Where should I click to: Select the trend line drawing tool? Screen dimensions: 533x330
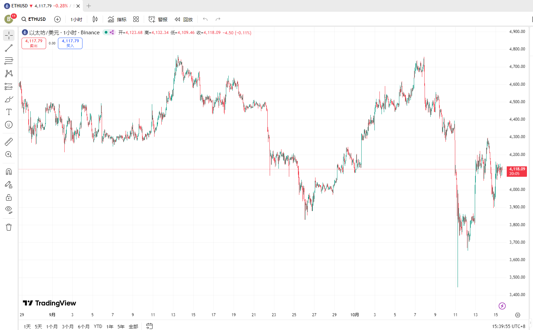click(x=9, y=48)
